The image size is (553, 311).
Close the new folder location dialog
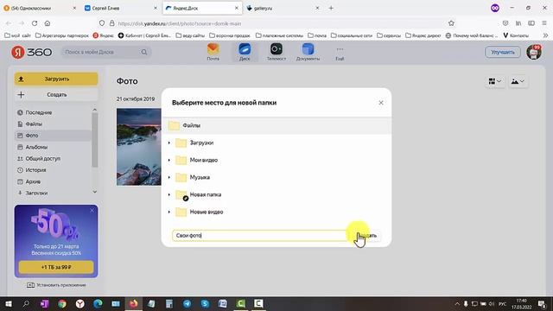tap(381, 103)
